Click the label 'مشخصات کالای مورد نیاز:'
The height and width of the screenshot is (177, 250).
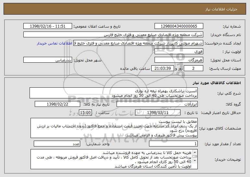(220, 128)
